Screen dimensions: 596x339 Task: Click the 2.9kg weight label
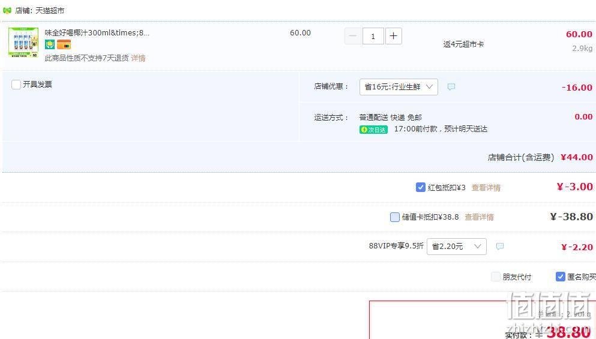point(582,49)
